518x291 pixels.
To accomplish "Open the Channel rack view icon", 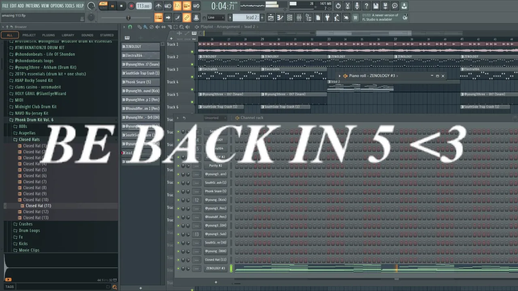I will [x=289, y=17].
